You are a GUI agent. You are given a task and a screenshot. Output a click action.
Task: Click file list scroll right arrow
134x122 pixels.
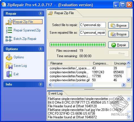click(124, 85)
